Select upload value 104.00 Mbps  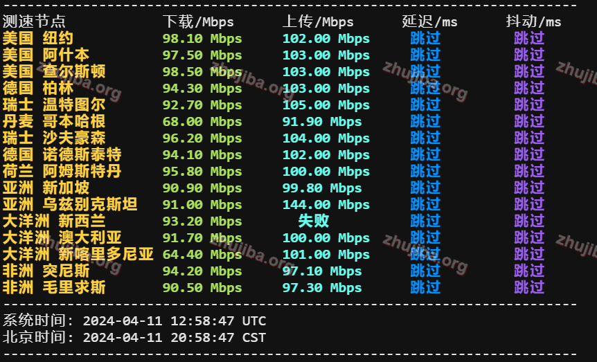326,138
